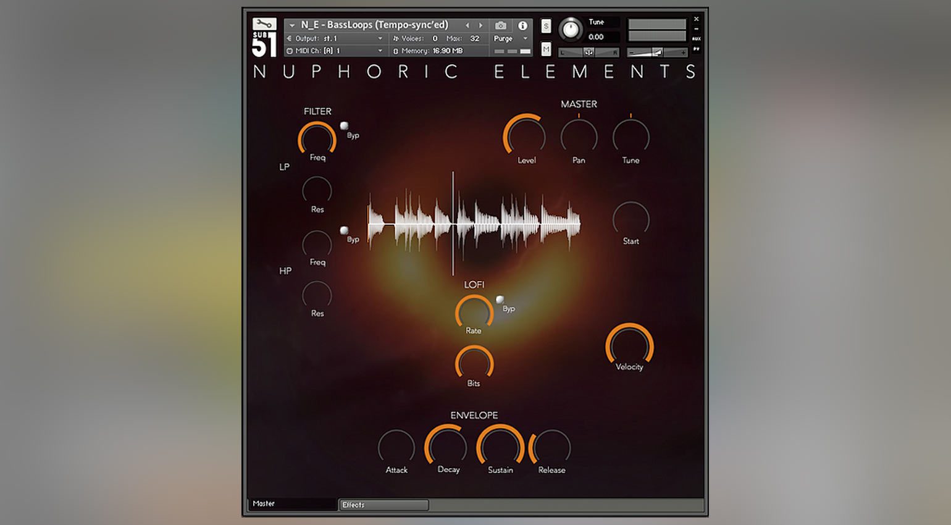Click the SUB 51 logo
Image resolution: width=951 pixels, height=525 pixels.
(264, 44)
